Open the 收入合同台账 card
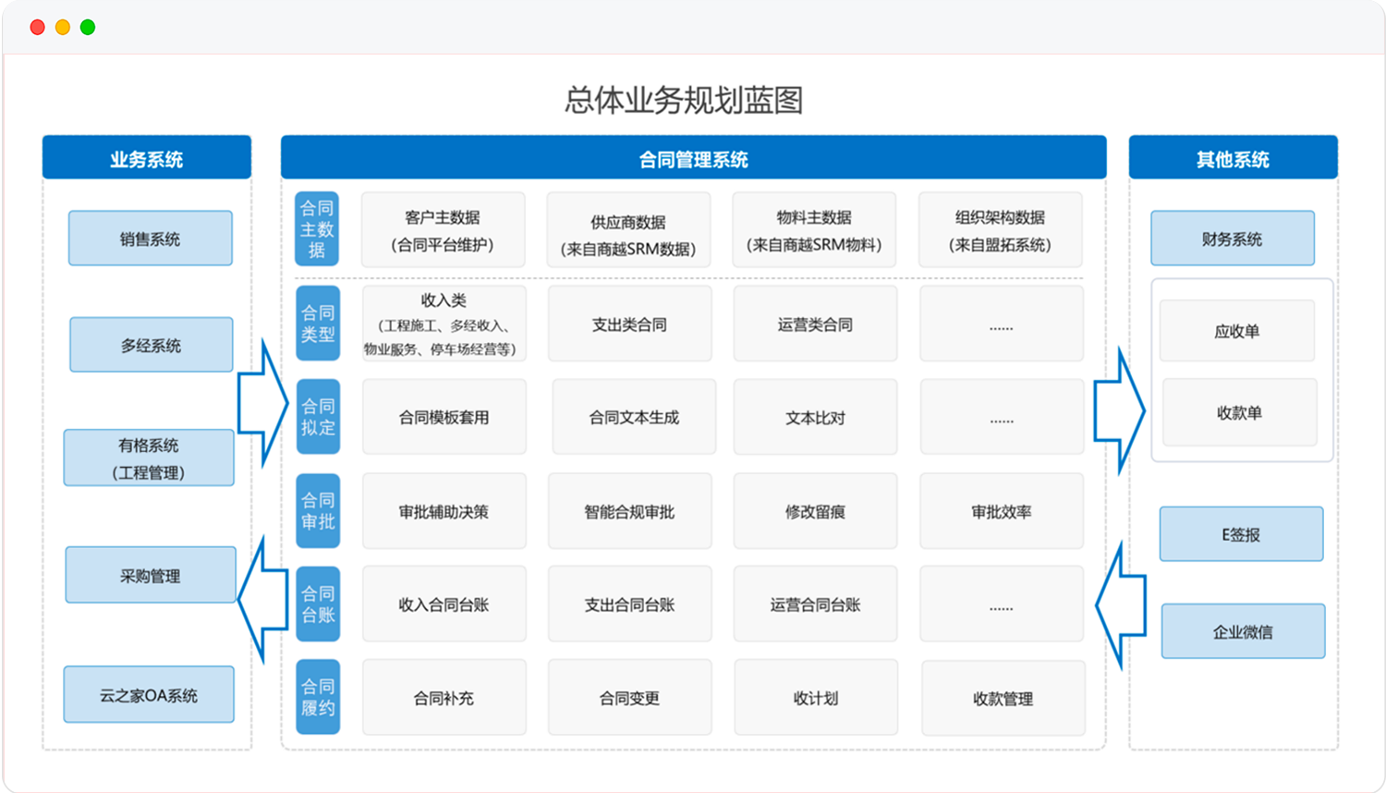This screenshot has width=1386, height=793. click(x=444, y=604)
